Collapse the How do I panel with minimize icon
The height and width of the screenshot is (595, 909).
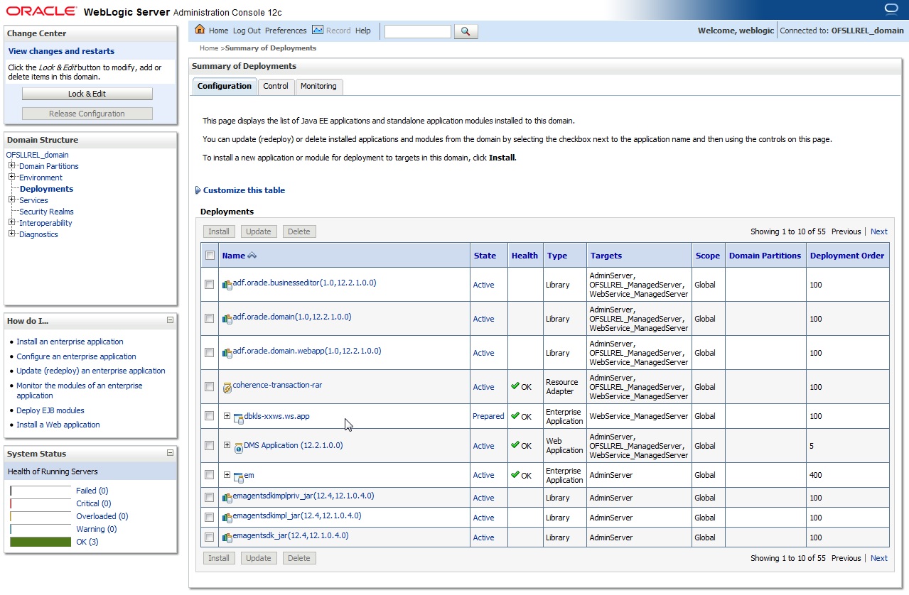170,320
